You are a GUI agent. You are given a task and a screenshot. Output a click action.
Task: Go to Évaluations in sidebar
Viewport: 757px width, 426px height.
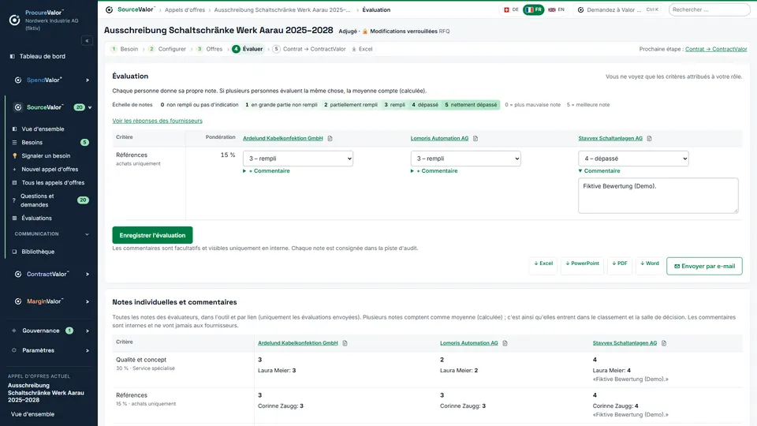click(37, 219)
